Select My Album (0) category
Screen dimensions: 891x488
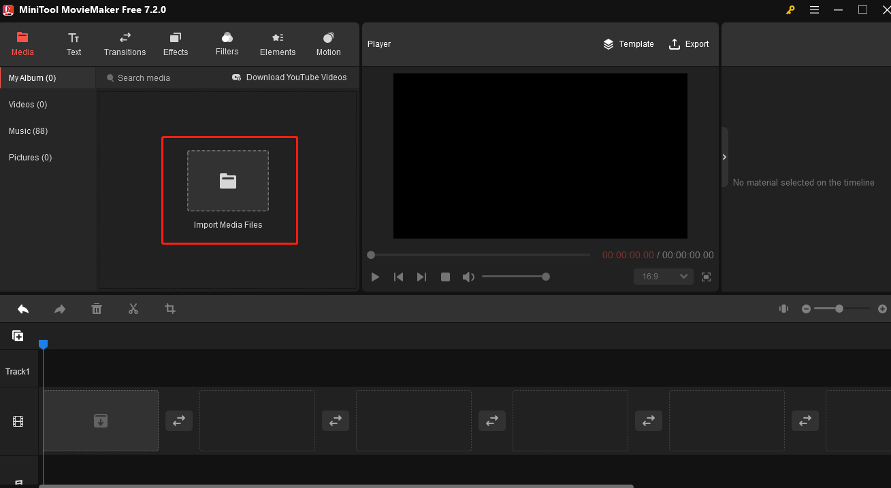tap(48, 78)
